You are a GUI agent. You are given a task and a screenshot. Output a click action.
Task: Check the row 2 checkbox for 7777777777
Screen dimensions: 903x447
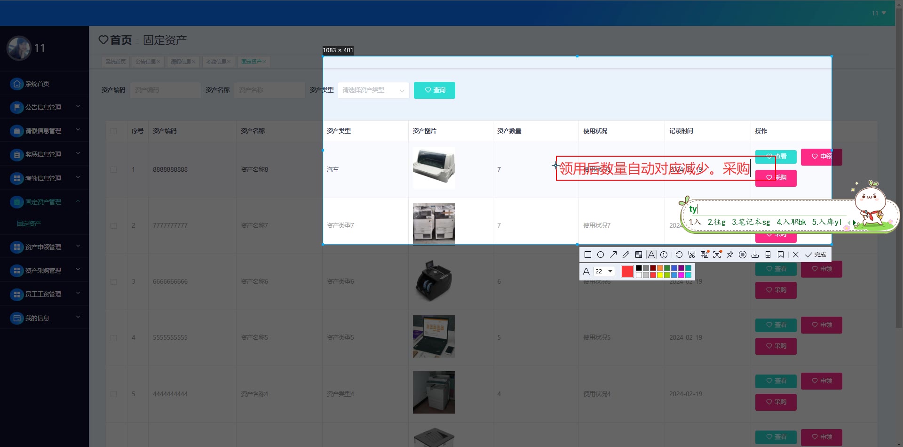coord(114,226)
